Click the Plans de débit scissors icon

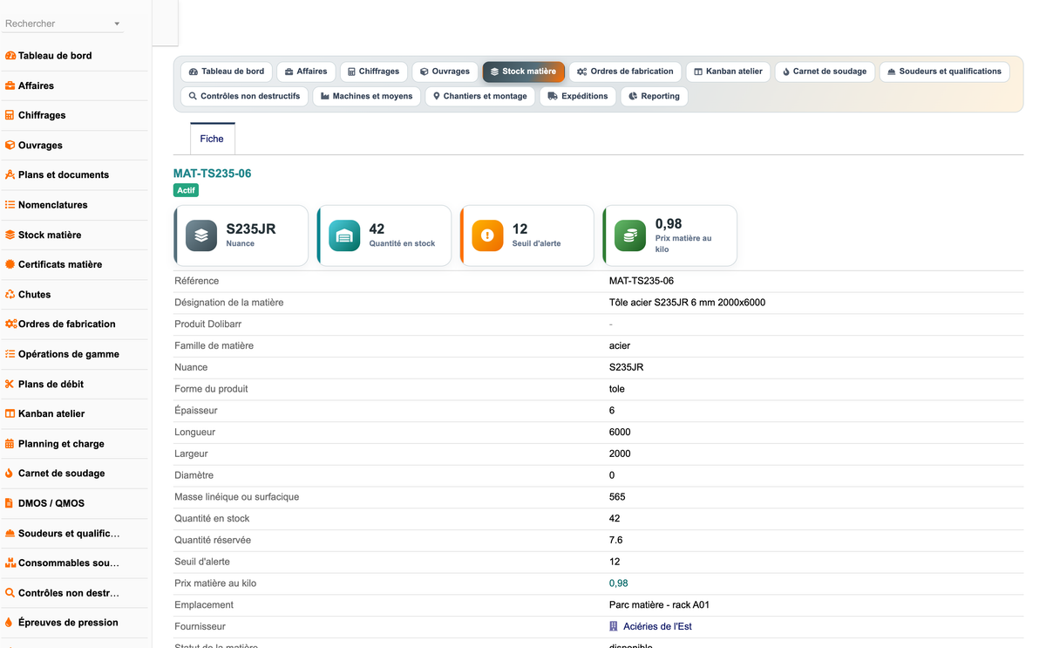click(10, 384)
